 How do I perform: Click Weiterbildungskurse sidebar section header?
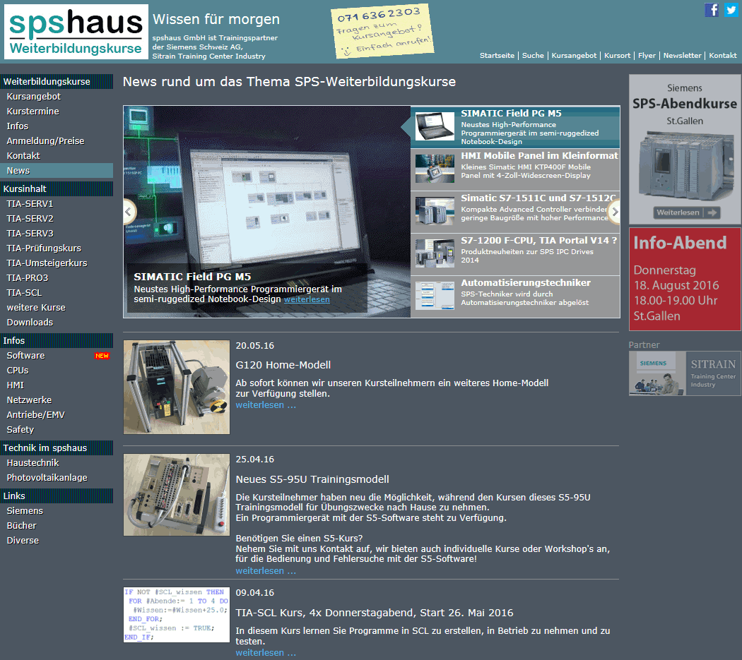click(x=57, y=82)
